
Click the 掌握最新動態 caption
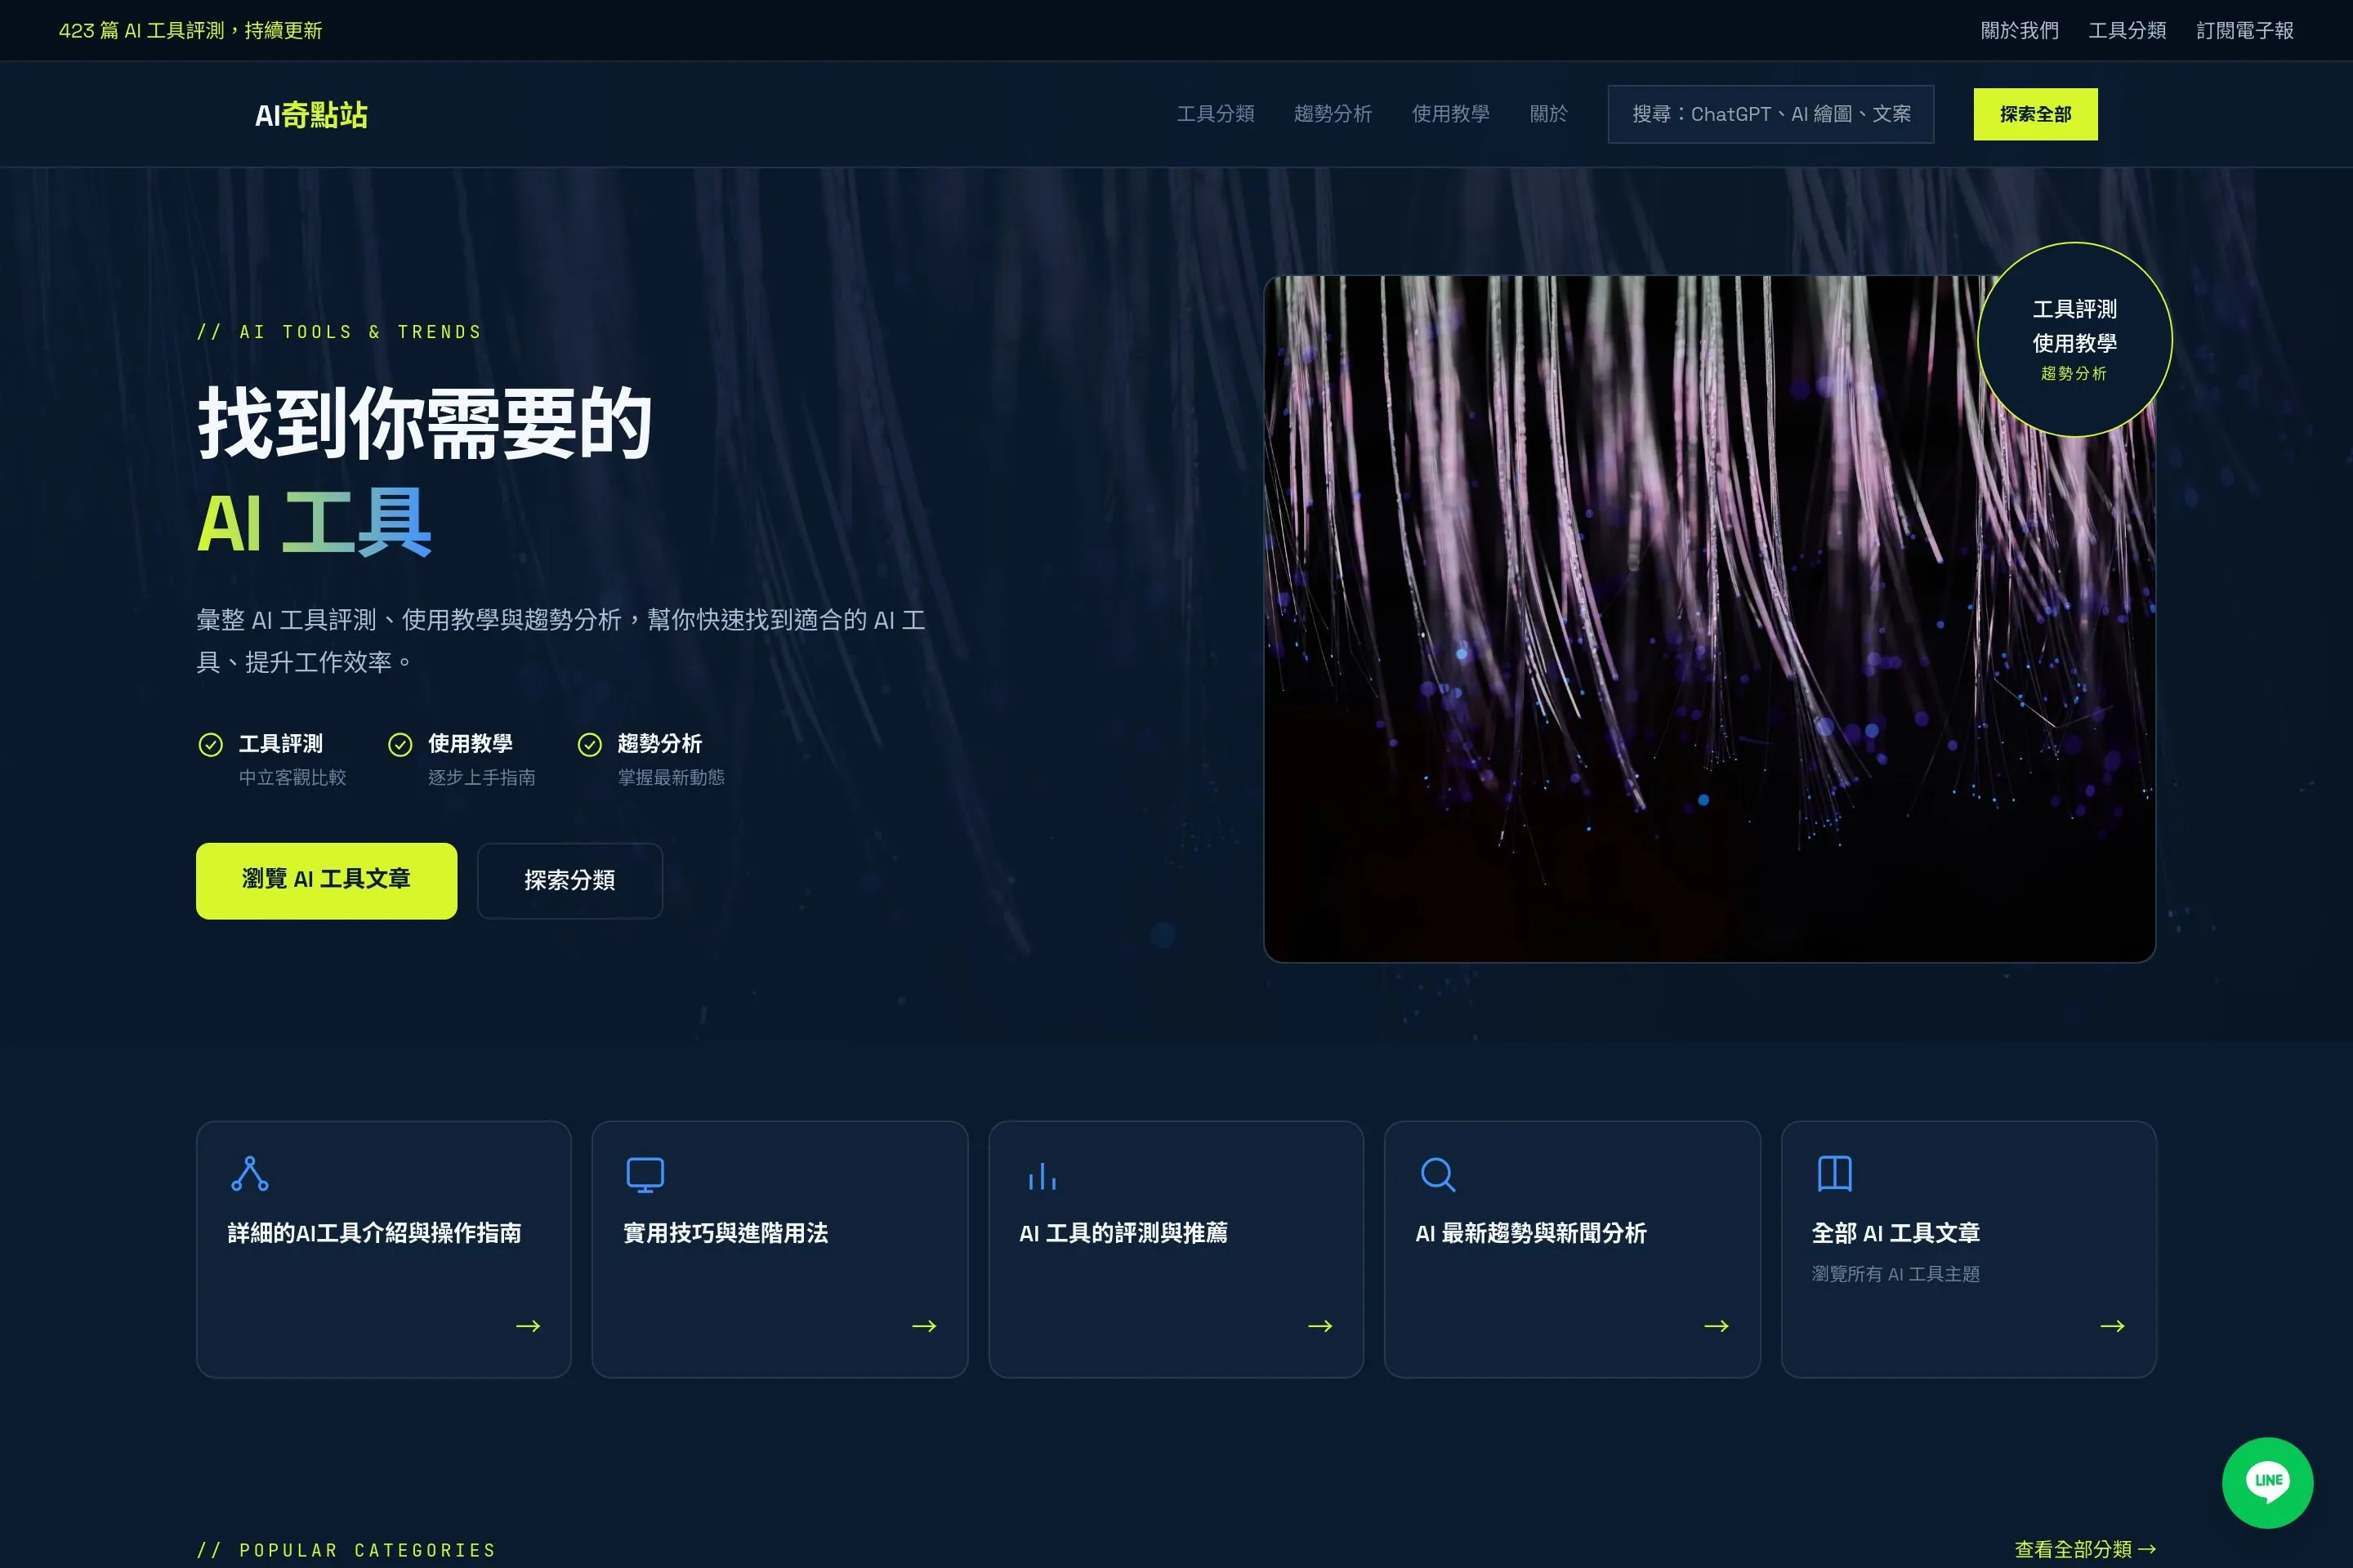tap(672, 777)
